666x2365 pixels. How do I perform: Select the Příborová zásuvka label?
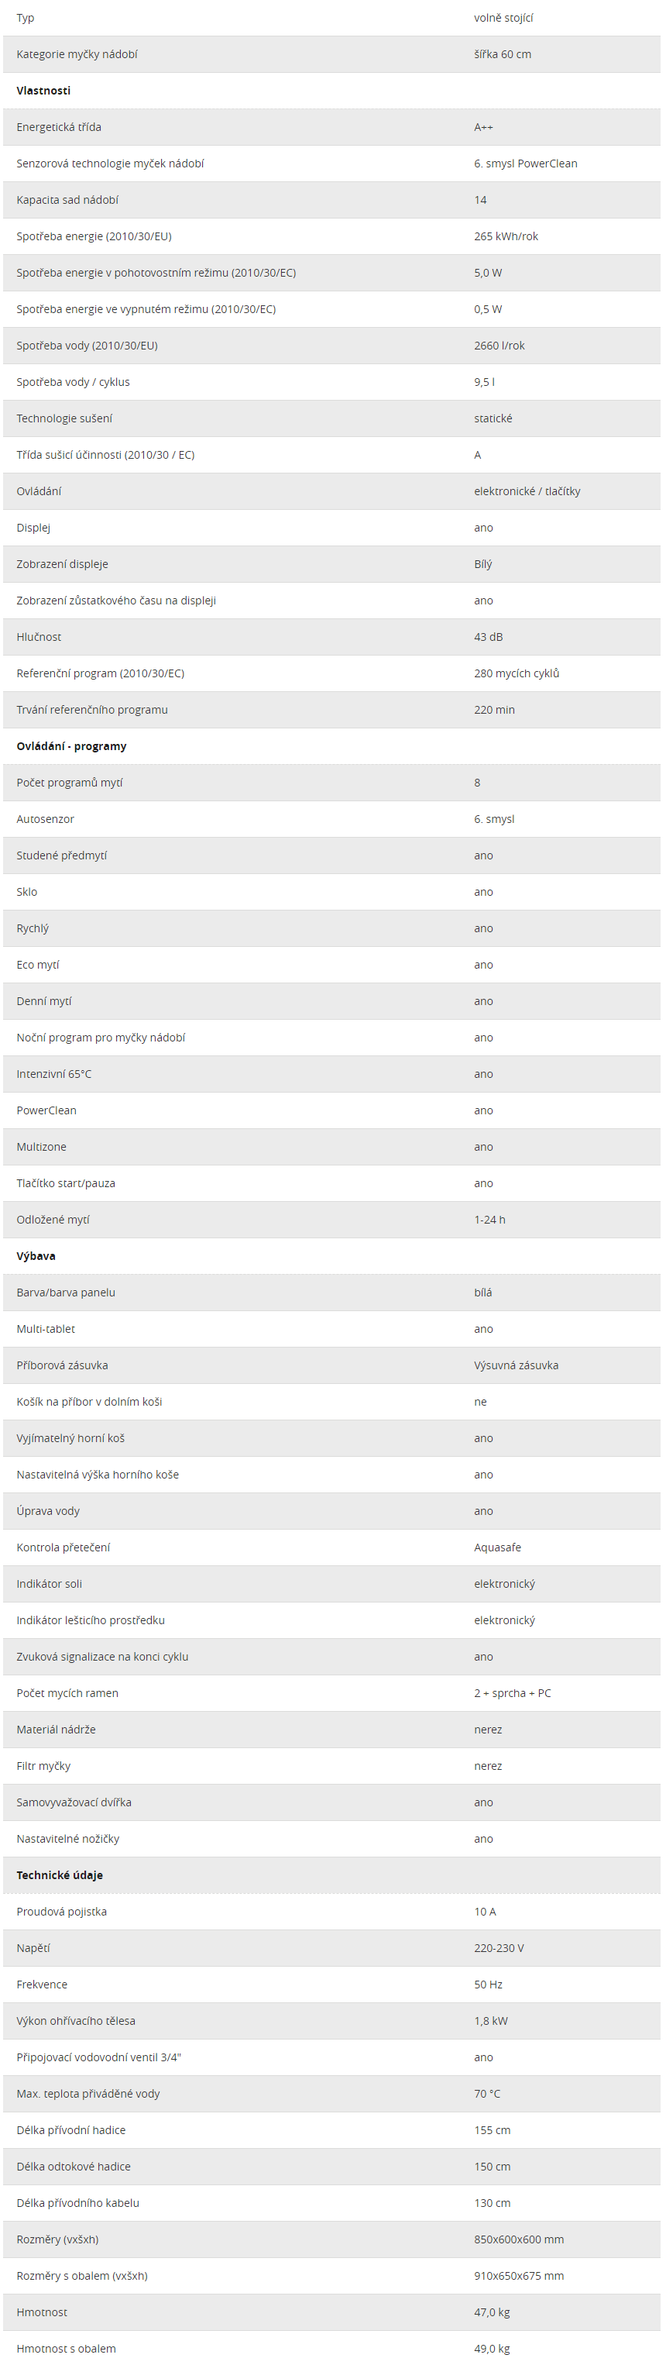coord(61,1365)
